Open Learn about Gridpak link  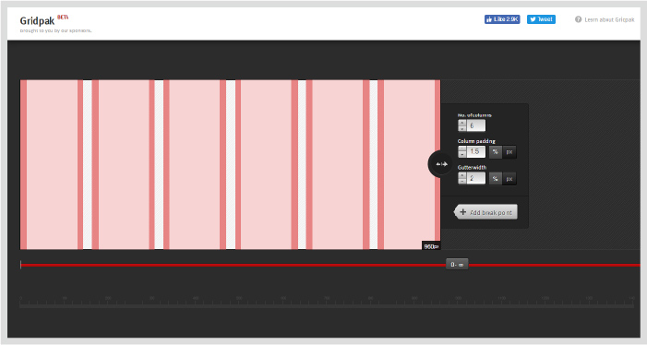pyautogui.click(x=609, y=19)
